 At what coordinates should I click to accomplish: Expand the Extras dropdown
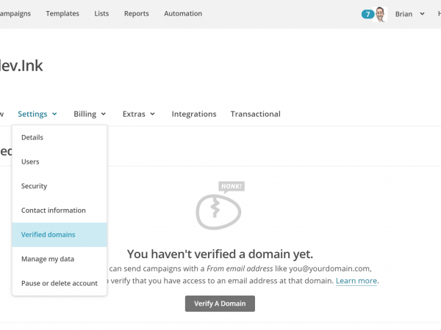[x=139, y=114]
